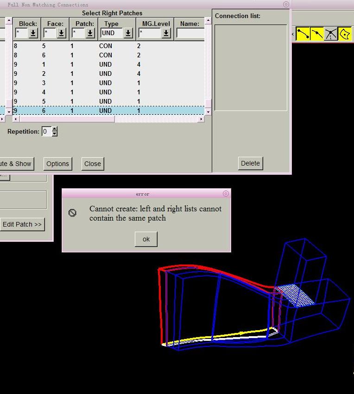Click the Options button
Screen dimensions: 354x394
pyautogui.click(x=57, y=164)
